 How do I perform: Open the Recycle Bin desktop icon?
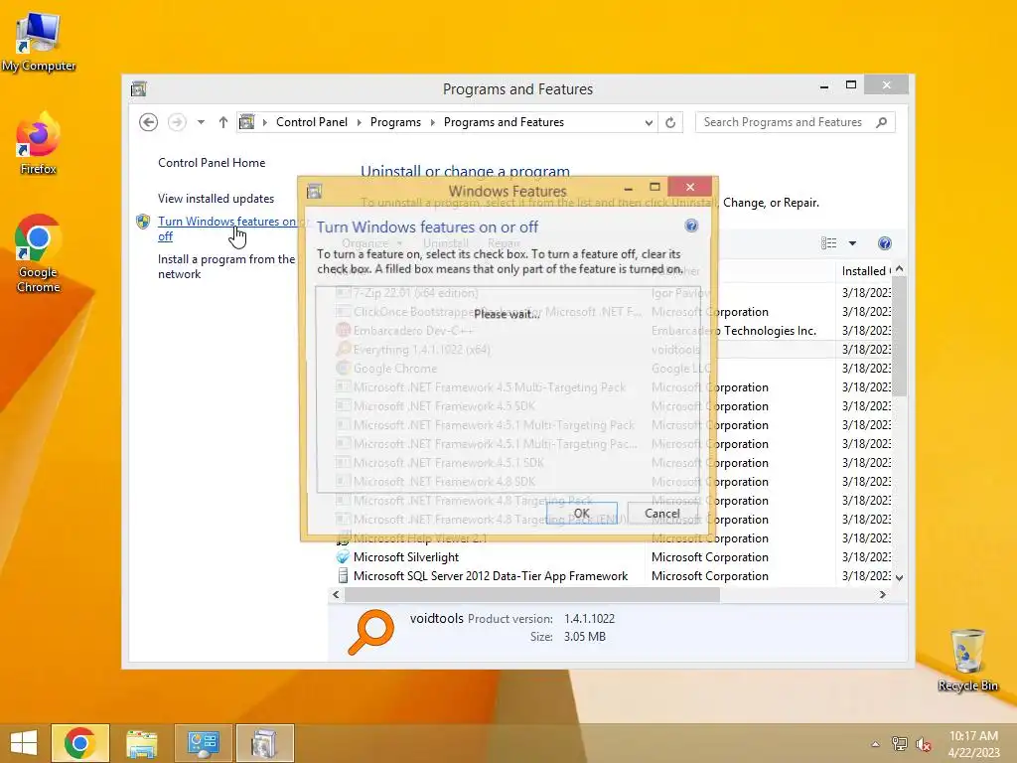(967, 660)
